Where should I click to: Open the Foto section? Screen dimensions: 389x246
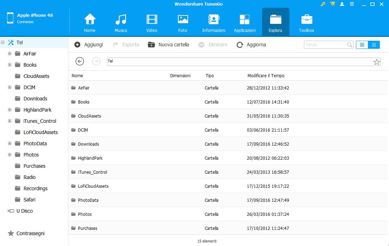point(183,22)
